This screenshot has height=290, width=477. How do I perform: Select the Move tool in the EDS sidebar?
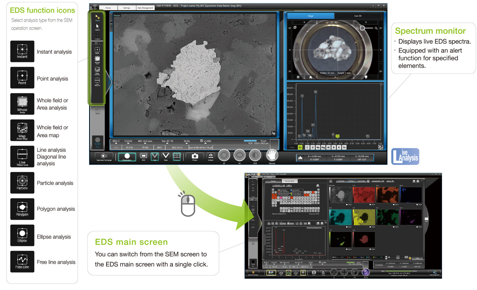click(97, 17)
